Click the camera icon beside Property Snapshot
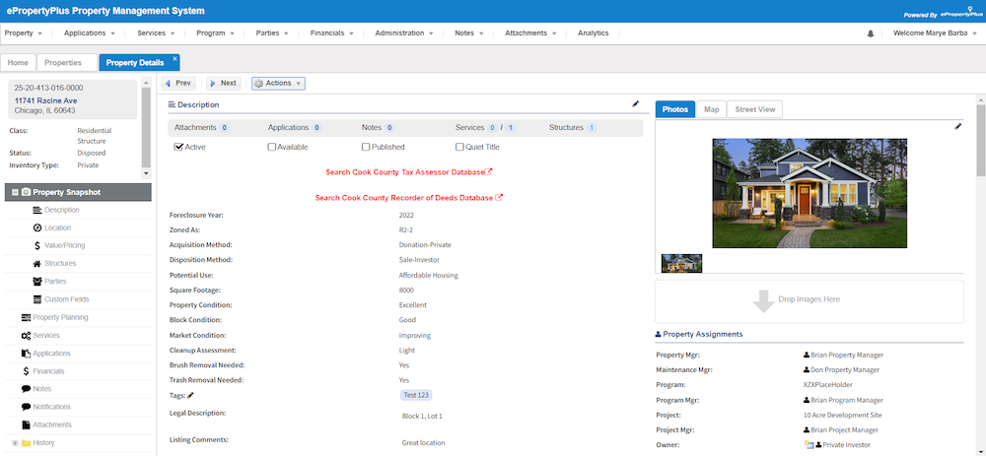986x456 pixels. (26, 192)
